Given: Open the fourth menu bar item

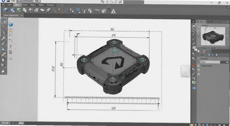Looking at the screenshot, I should (x=25, y=5).
